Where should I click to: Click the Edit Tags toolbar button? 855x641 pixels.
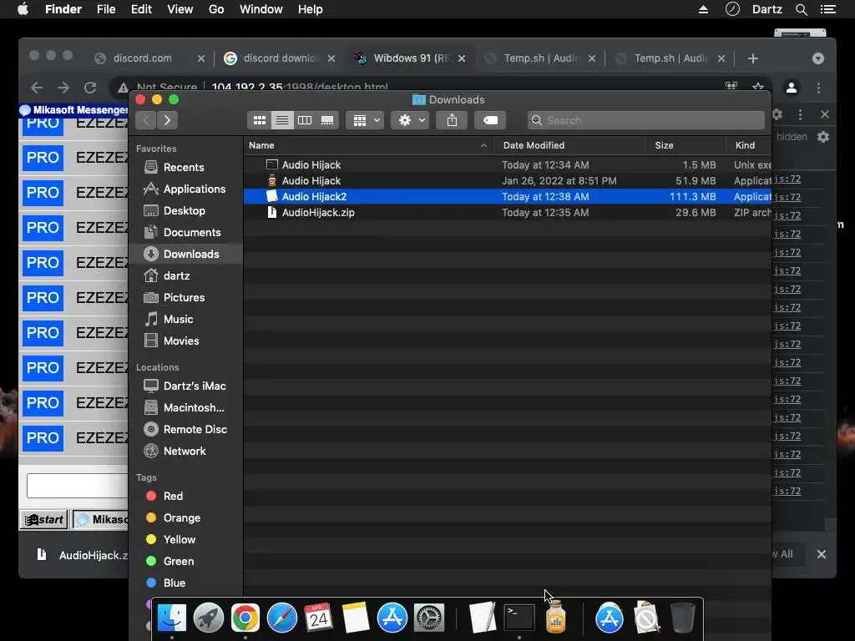[489, 120]
